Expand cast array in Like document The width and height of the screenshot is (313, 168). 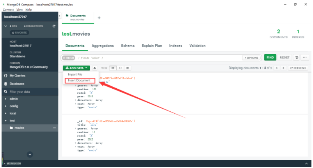[x=75, y=147]
